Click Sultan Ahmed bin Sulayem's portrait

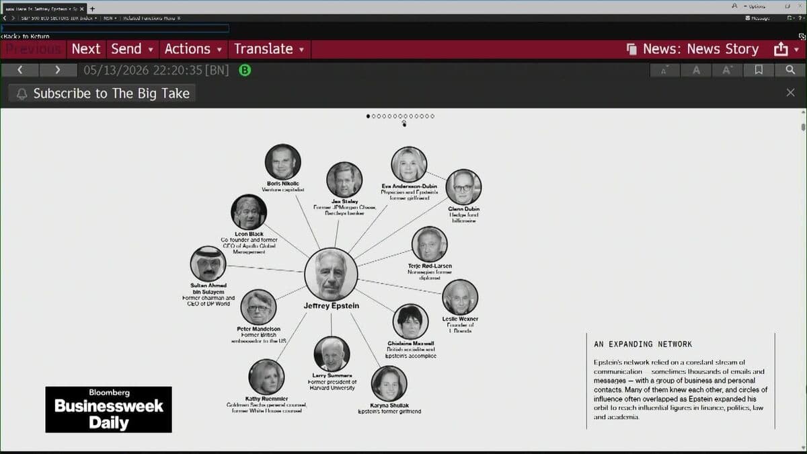click(208, 264)
